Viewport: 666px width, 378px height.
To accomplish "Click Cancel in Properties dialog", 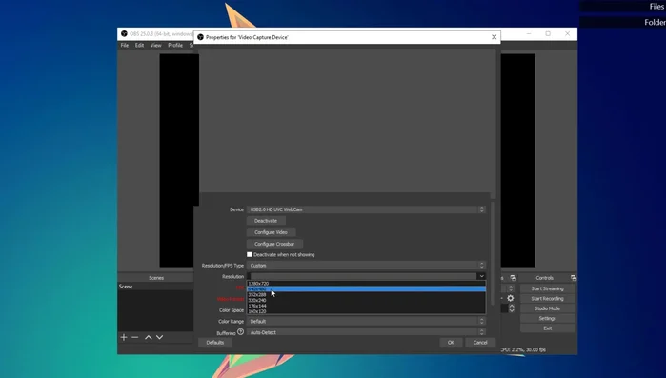I will pos(480,343).
